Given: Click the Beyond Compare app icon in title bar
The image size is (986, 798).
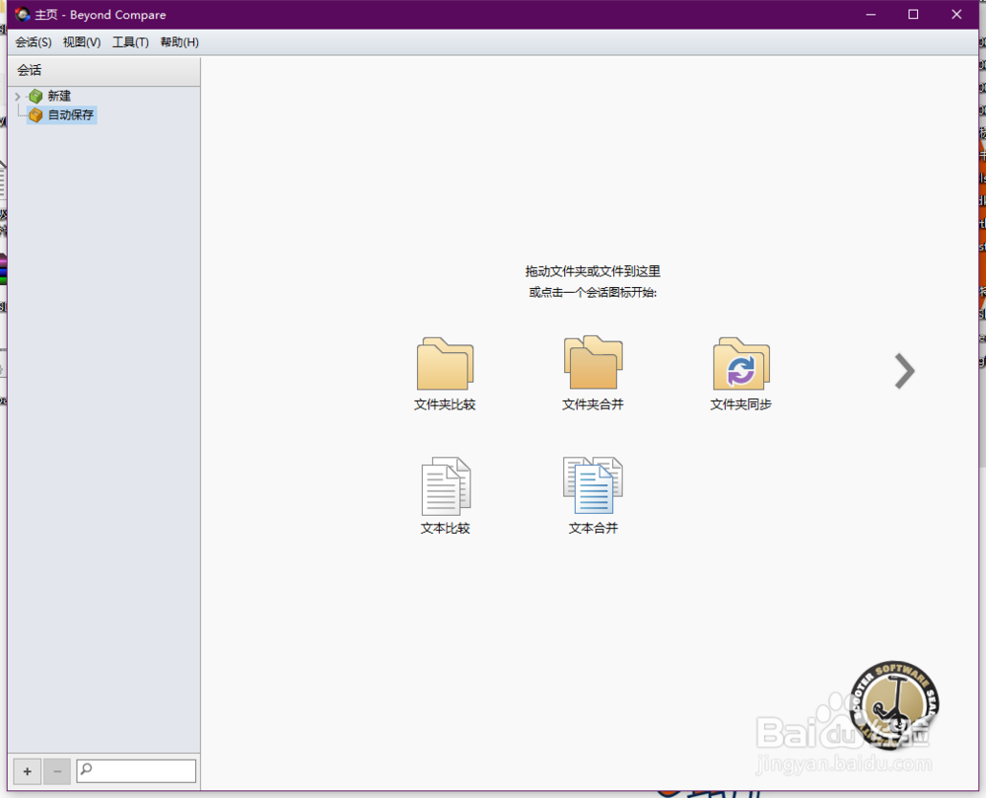Looking at the screenshot, I should pyautogui.click(x=23, y=14).
